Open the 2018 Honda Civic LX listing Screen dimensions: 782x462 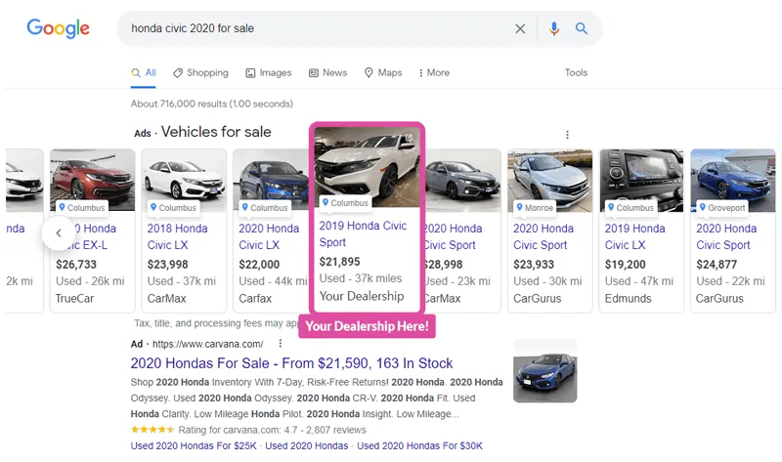[177, 236]
